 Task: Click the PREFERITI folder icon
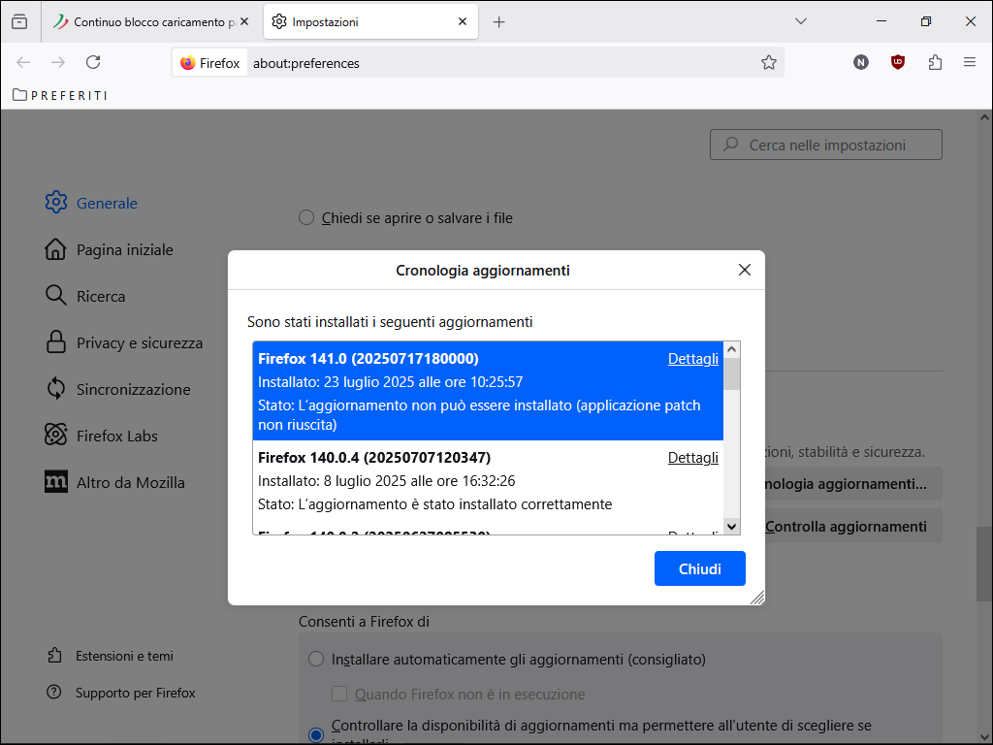click(19, 95)
